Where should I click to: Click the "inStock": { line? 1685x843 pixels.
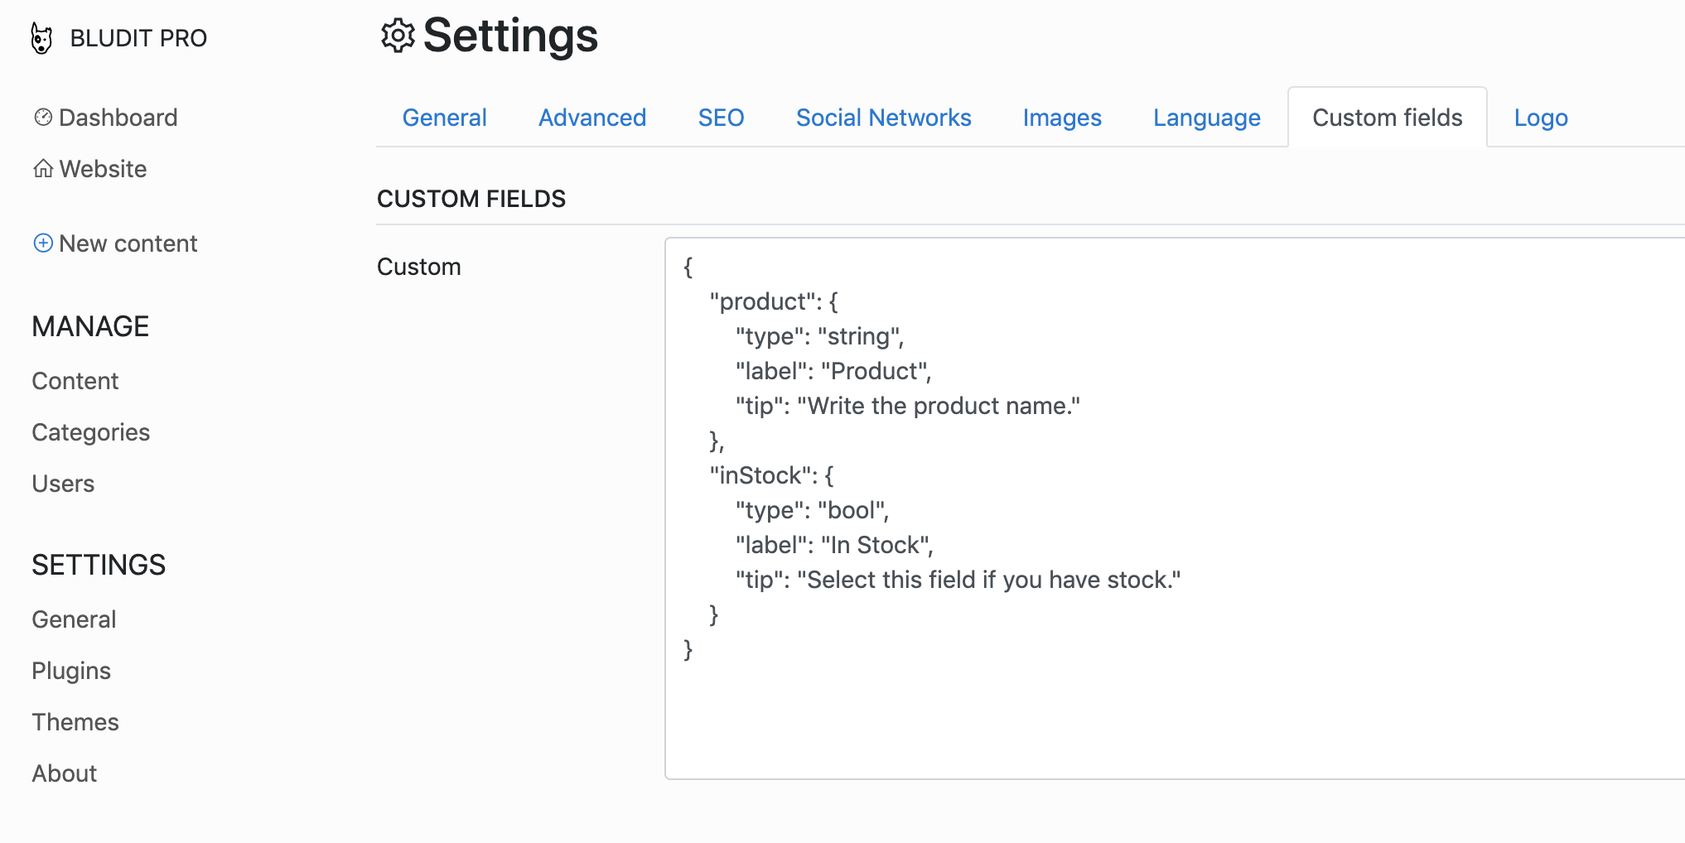click(x=771, y=475)
